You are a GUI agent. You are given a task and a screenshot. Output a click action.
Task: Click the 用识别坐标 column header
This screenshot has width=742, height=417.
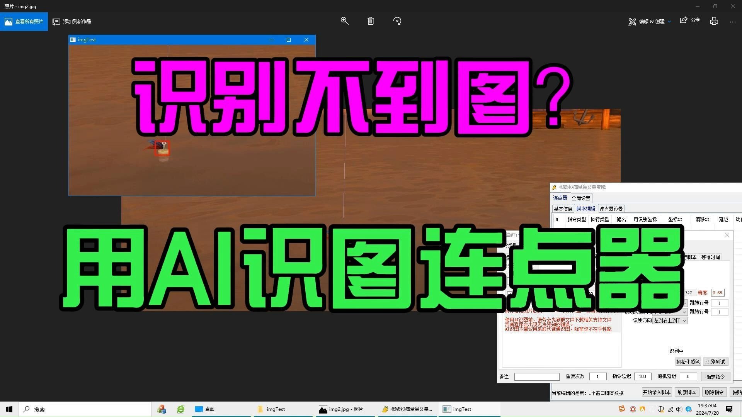pyautogui.click(x=645, y=219)
